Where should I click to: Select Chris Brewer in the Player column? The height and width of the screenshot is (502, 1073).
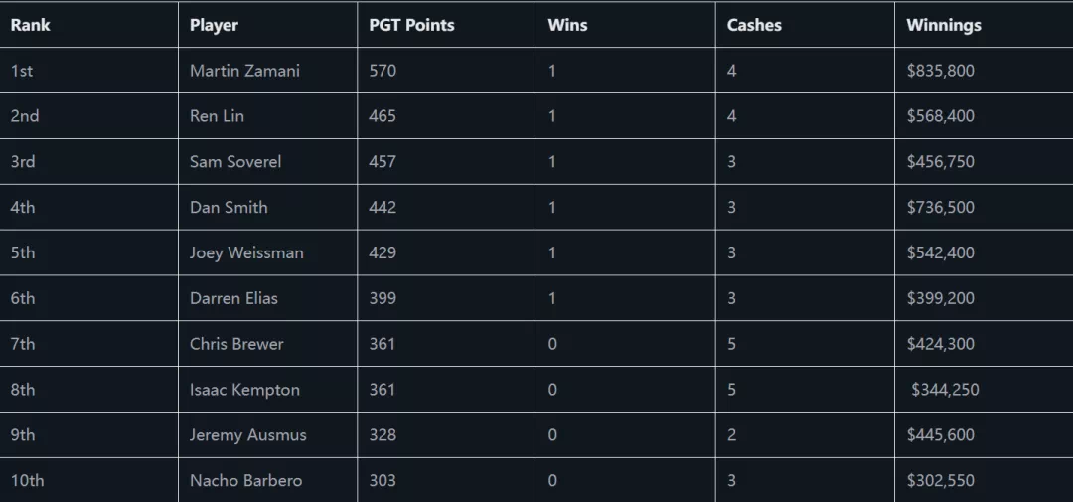click(x=236, y=344)
